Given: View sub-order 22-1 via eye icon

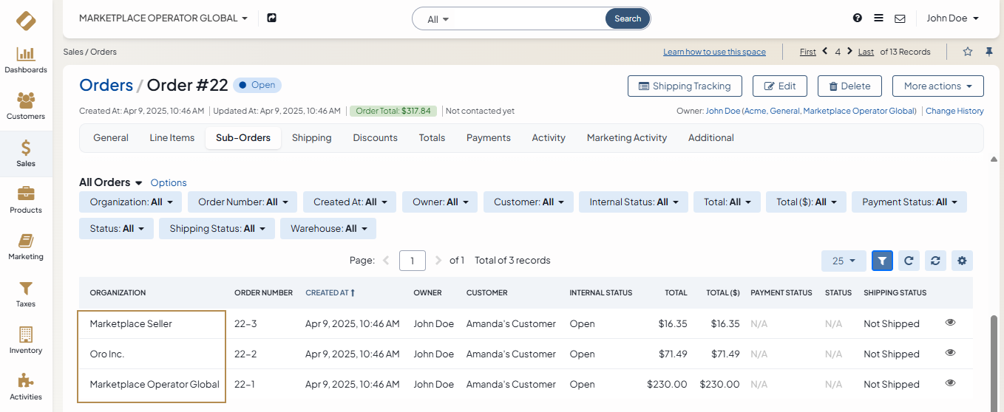Looking at the screenshot, I should pos(951,383).
